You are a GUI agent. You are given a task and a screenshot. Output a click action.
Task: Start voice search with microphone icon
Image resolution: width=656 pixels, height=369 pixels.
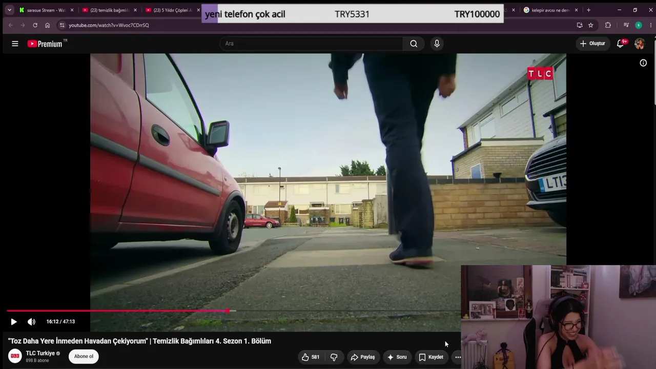(437, 44)
